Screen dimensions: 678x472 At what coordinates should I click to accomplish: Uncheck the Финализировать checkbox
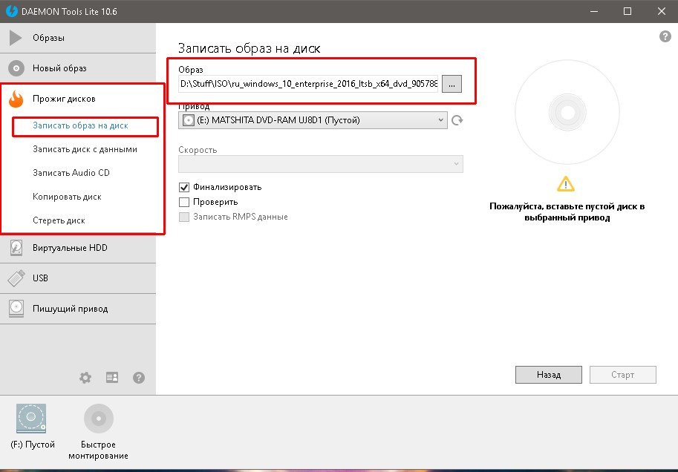click(184, 187)
